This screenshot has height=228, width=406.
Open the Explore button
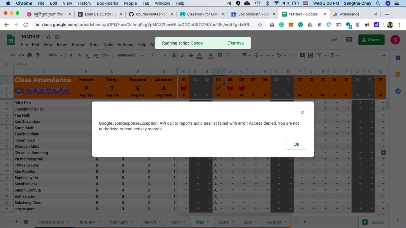click(x=373, y=222)
